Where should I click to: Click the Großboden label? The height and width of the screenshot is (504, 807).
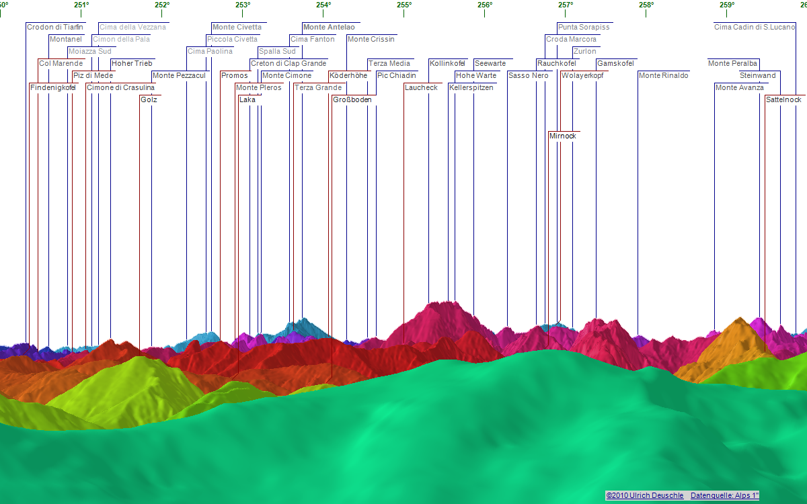coord(352,100)
